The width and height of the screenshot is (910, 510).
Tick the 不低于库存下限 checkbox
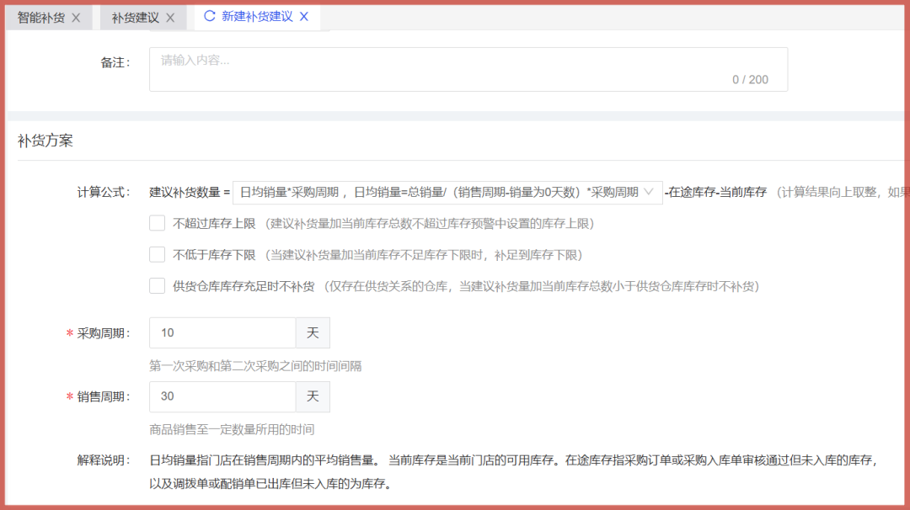pyautogui.click(x=157, y=254)
